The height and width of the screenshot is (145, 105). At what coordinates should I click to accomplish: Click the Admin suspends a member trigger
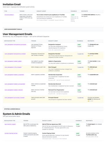pyautogui.click(x=38, y=75)
